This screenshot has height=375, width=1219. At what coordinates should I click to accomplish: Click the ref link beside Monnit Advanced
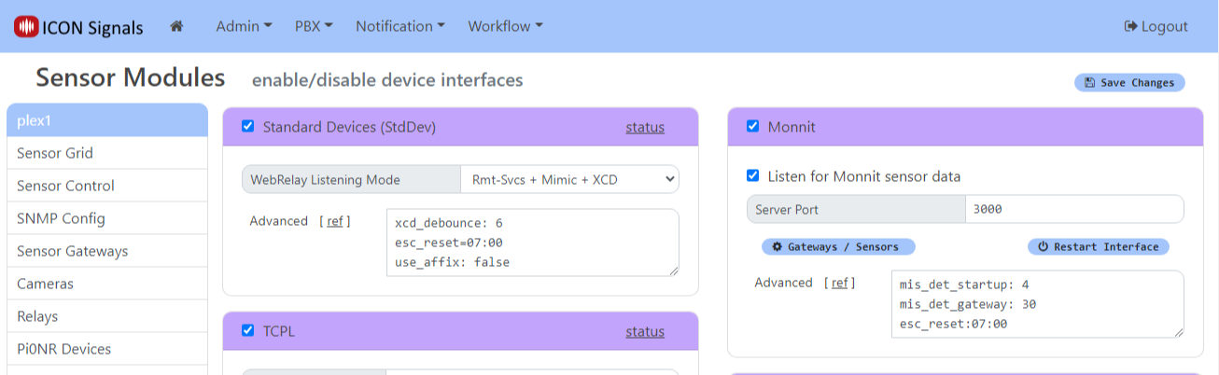[839, 283]
